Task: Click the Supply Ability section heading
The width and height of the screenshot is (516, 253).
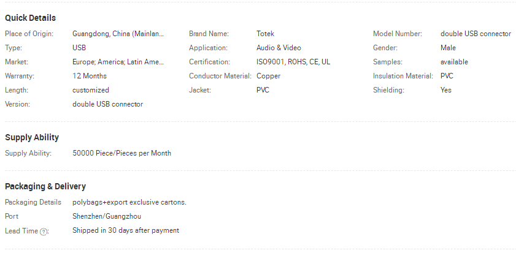Action: click(x=32, y=137)
